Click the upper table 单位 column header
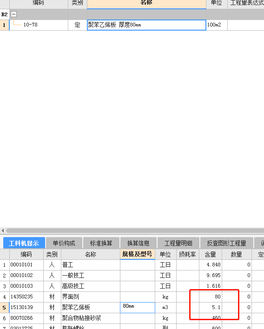 217,3
